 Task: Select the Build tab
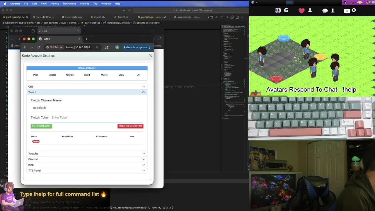87,75
